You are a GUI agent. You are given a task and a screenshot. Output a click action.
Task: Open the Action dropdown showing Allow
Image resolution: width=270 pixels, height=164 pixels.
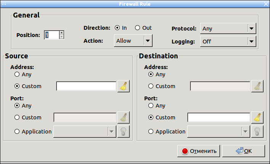pyautogui.click(x=133, y=41)
